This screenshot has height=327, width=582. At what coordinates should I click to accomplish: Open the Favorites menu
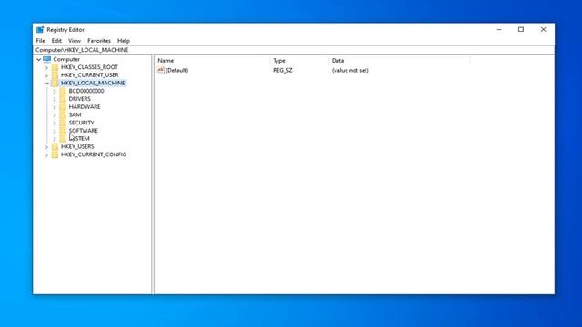coord(99,41)
